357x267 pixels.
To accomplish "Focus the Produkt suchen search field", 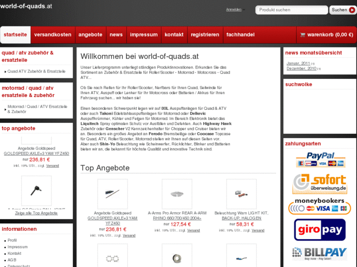I will pyautogui.click(x=291, y=10).
